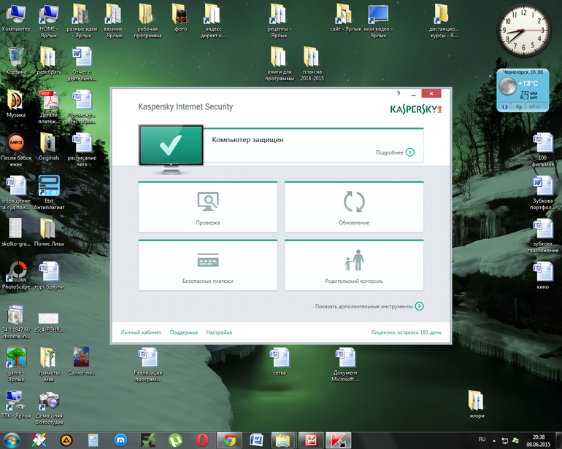Click the license remaining 191 days link
Screen dimensions: 562x449
(x=406, y=332)
